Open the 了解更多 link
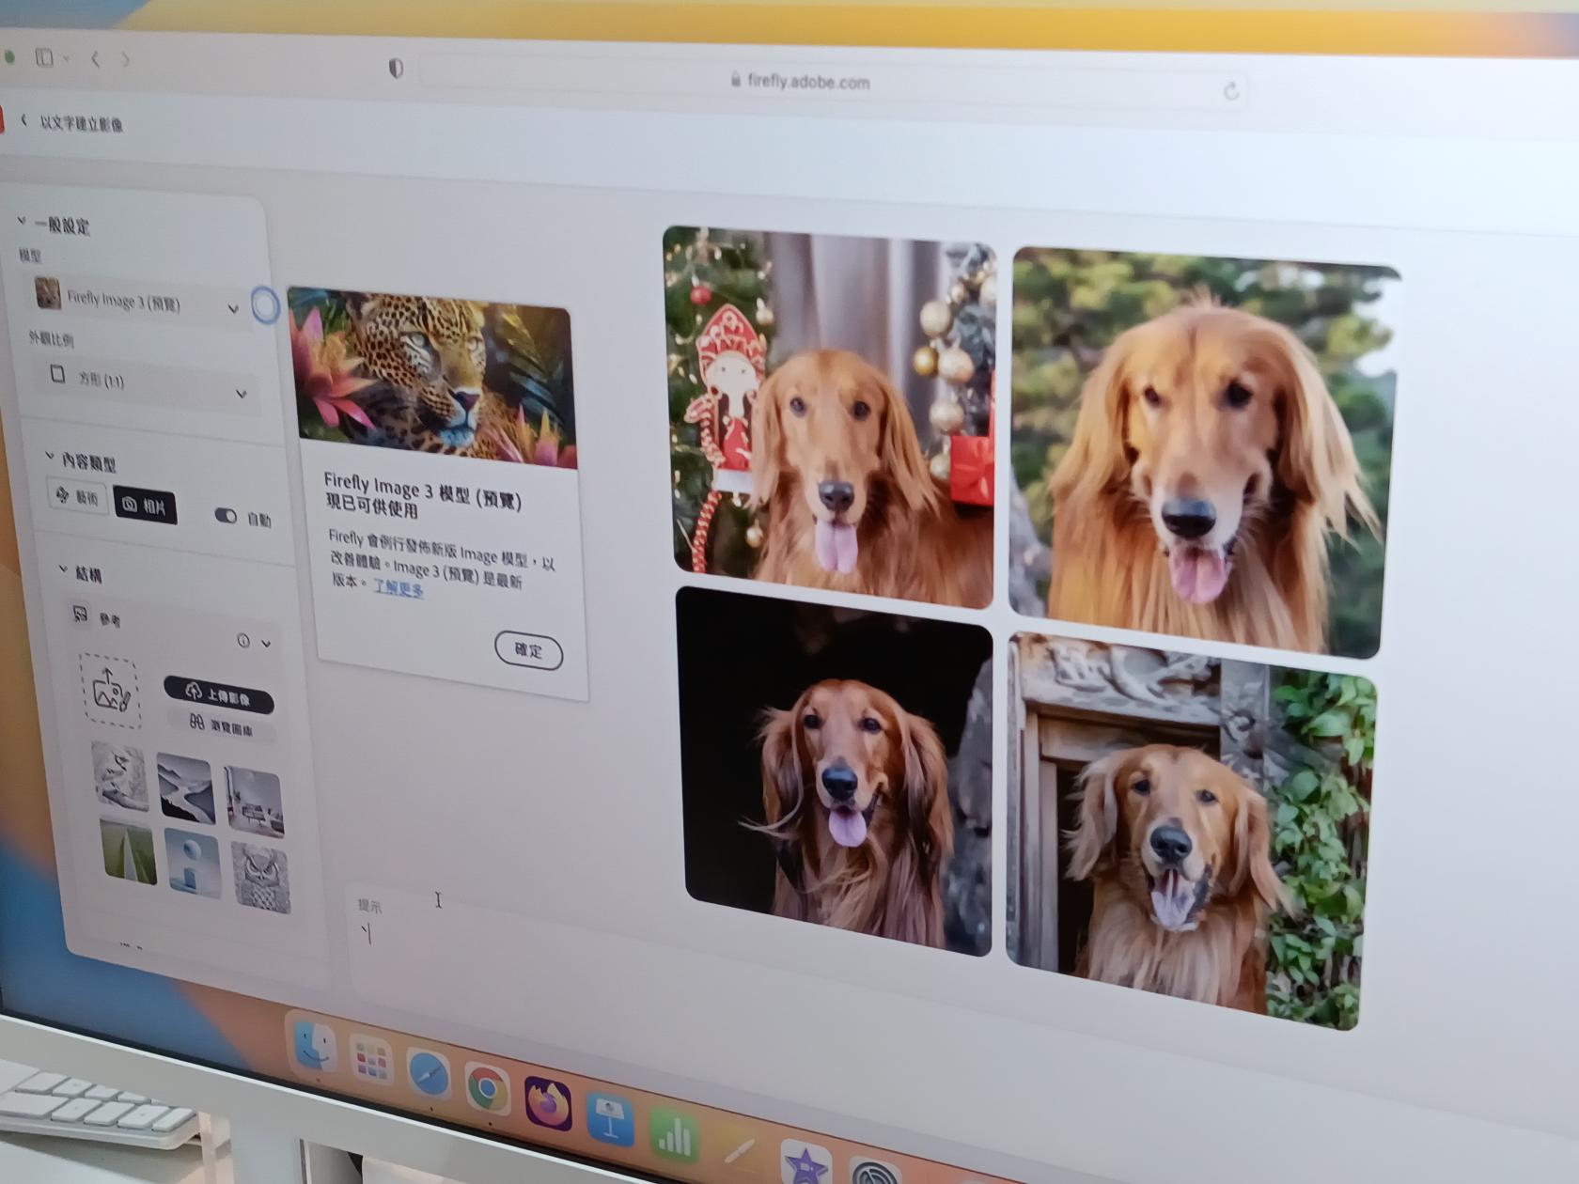The height and width of the screenshot is (1184, 1579). coord(399,588)
